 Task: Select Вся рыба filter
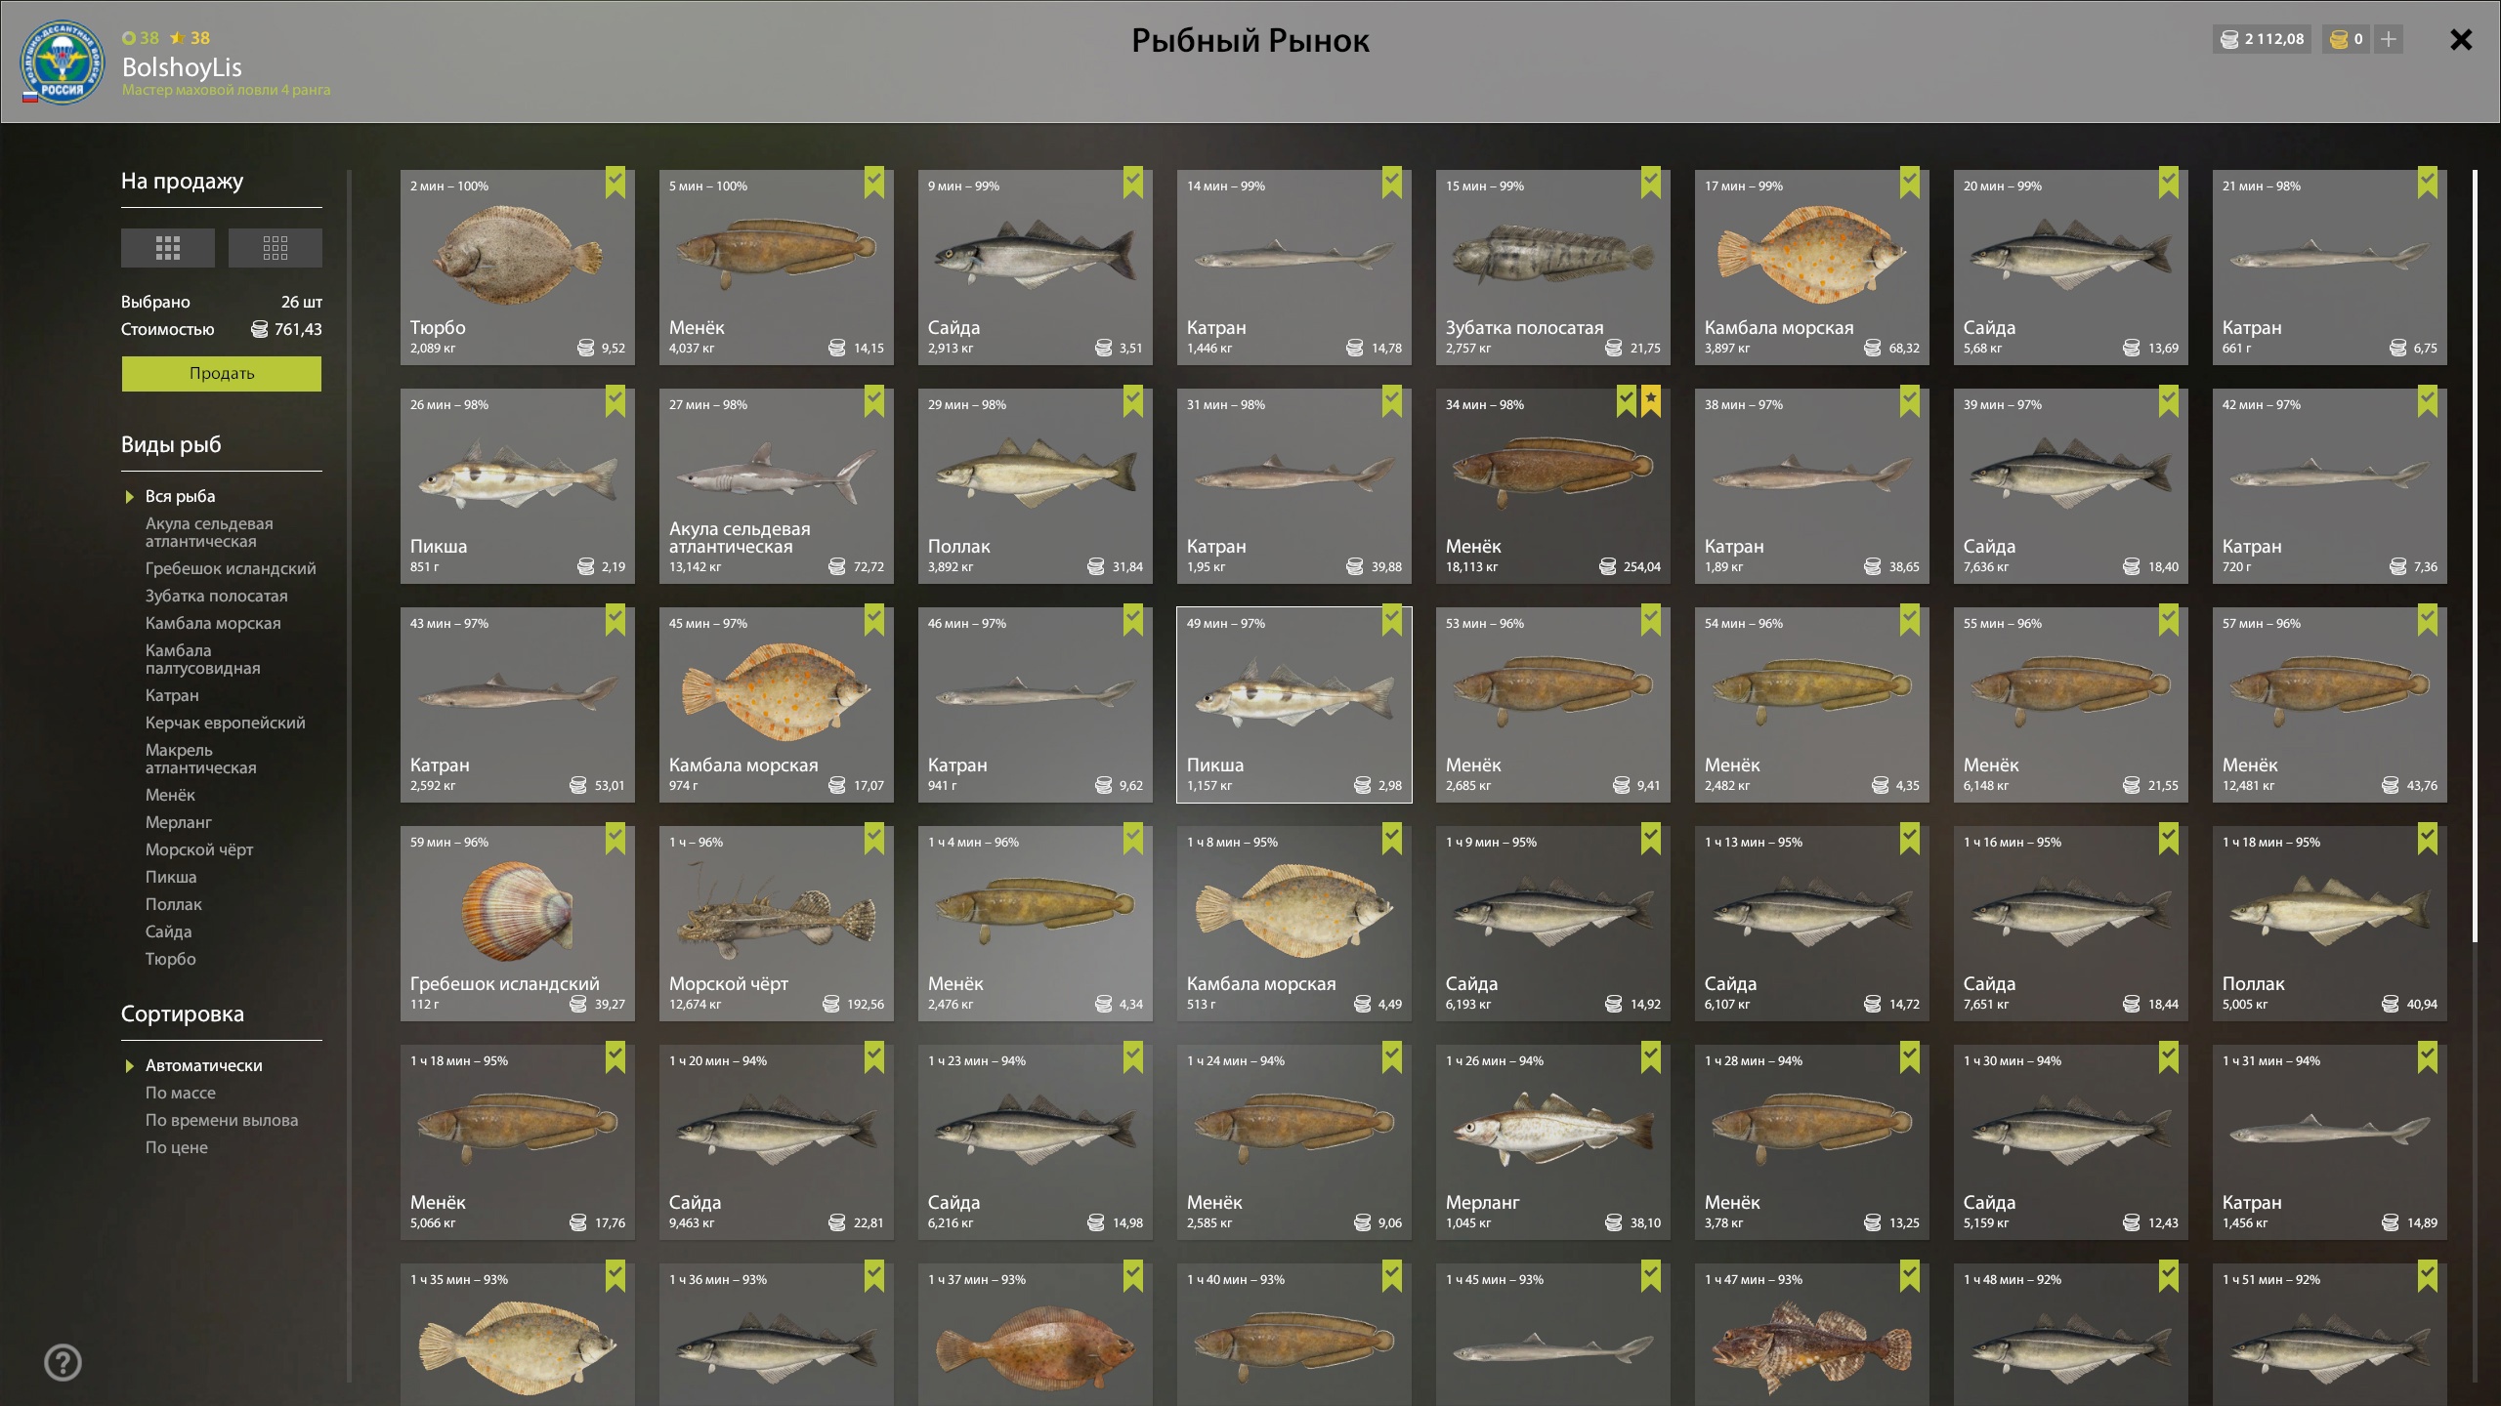pos(181,496)
